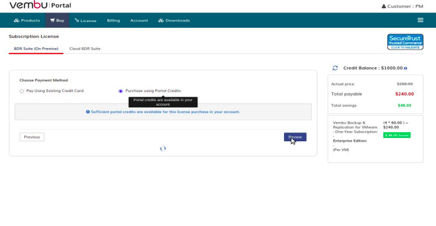This screenshot has width=436, height=226.
Task: Click the Total payable $240.00 amount
Action: point(405,94)
